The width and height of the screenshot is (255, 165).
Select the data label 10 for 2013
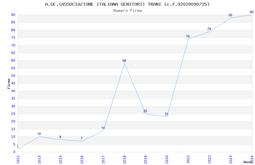pos(39,134)
